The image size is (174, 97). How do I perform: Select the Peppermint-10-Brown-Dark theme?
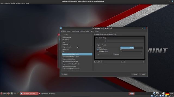[x=77, y=69]
